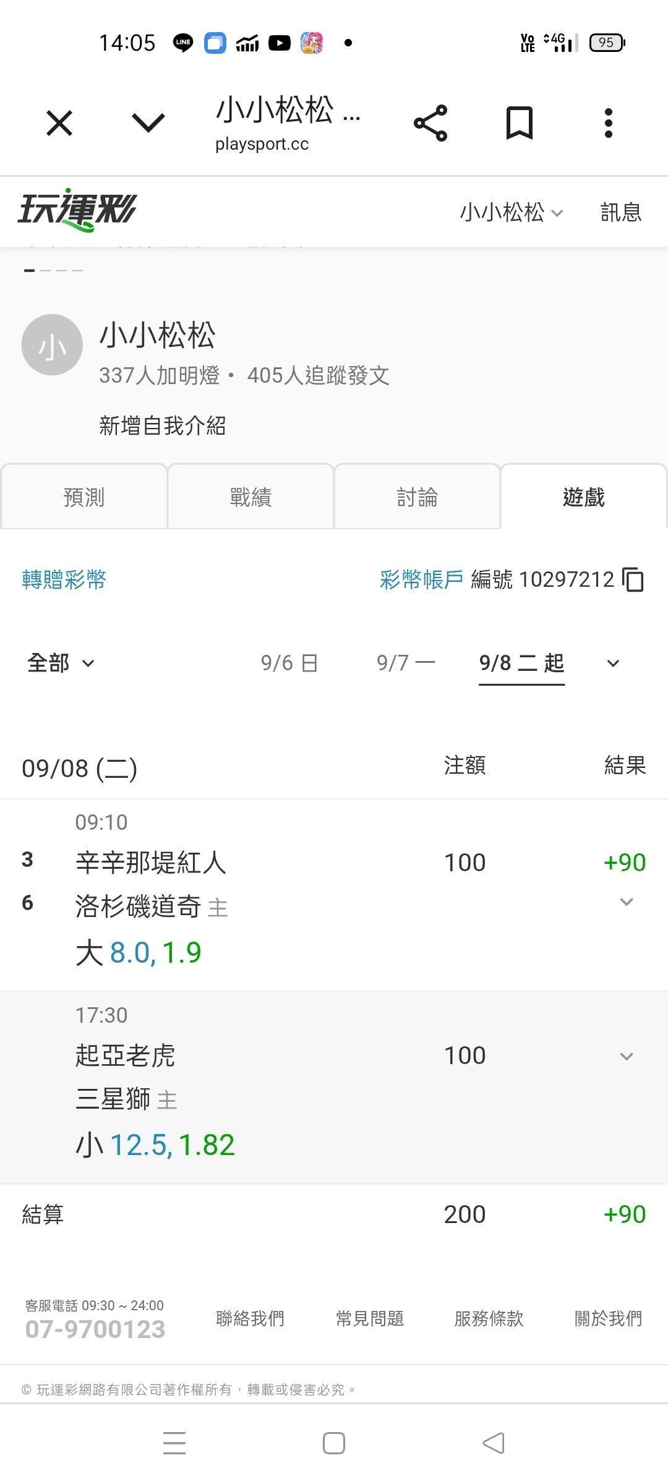
Task: Open the 小小松松 account dropdown
Action: pyautogui.click(x=512, y=212)
